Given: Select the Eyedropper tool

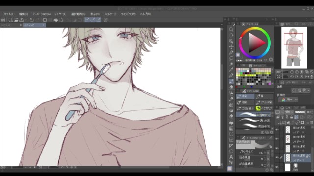Looking at the screenshot, I should [231, 69].
